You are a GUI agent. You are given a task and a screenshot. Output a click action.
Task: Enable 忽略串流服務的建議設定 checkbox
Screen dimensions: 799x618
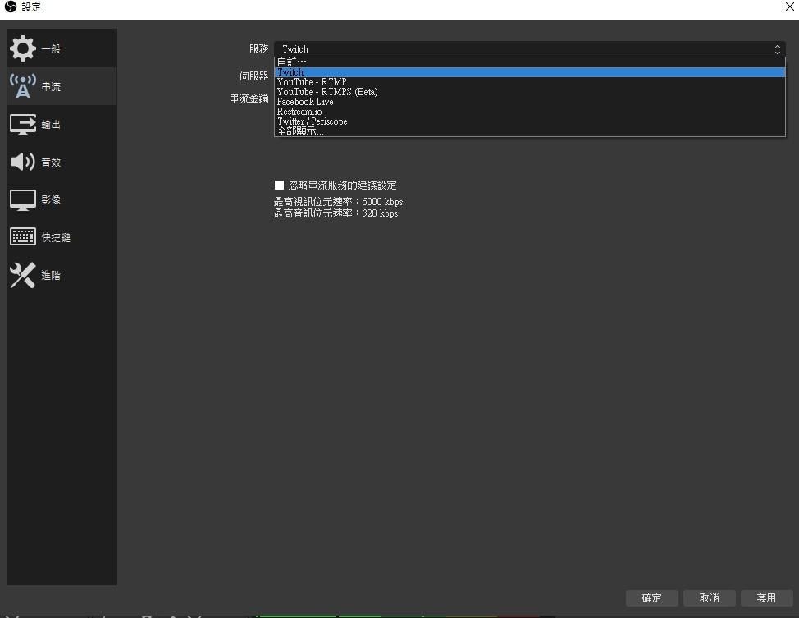(280, 185)
